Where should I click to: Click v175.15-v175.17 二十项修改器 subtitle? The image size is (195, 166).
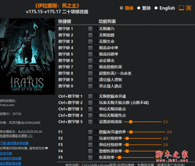click(x=57, y=12)
